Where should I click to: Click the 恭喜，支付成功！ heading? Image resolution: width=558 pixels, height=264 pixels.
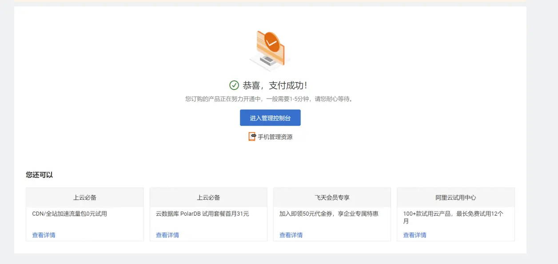(x=275, y=85)
